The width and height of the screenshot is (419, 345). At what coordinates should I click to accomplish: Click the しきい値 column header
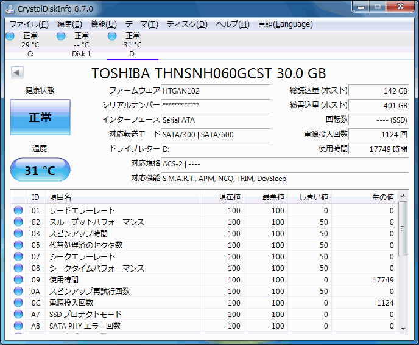[x=309, y=197]
